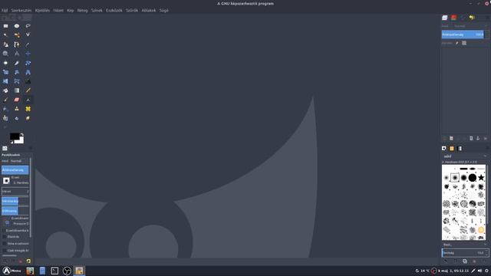Select the Paths tool

pos(17,44)
